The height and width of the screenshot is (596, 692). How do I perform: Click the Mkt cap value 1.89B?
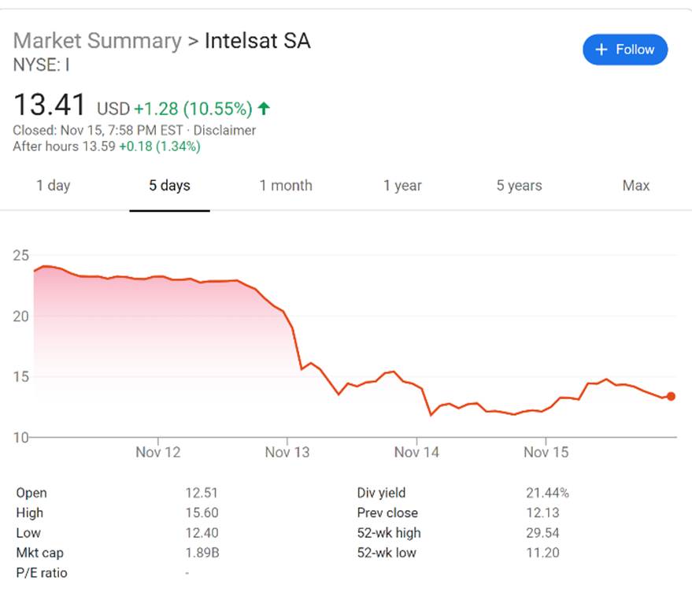click(x=202, y=553)
